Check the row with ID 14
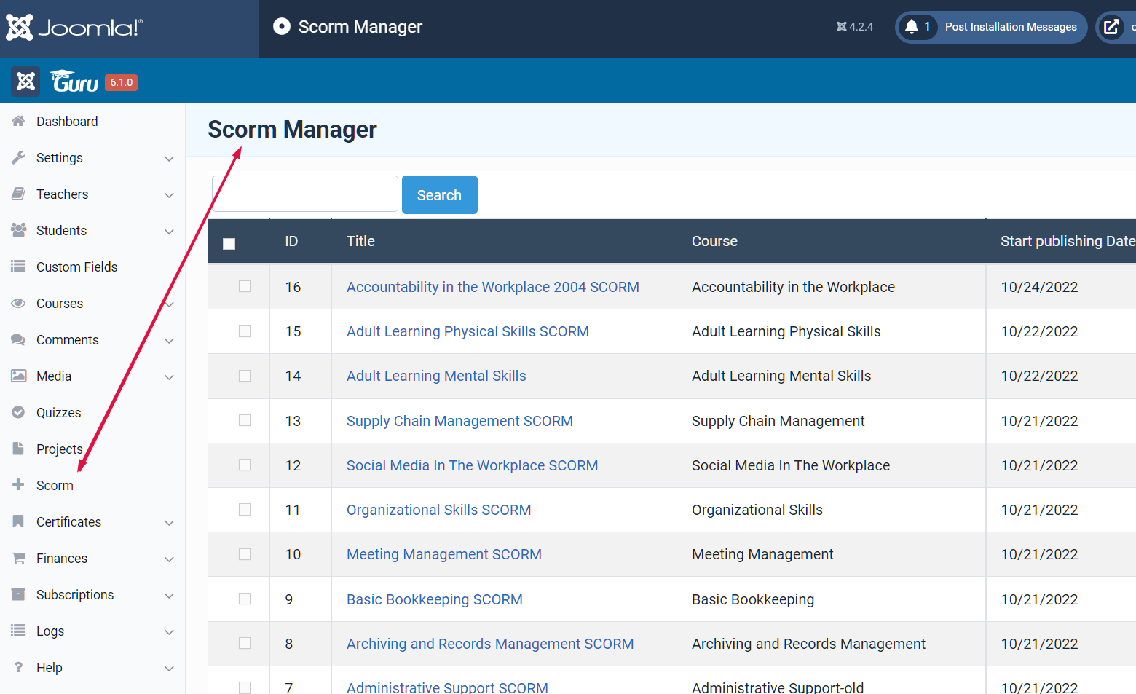The height and width of the screenshot is (694, 1136). pos(245,376)
